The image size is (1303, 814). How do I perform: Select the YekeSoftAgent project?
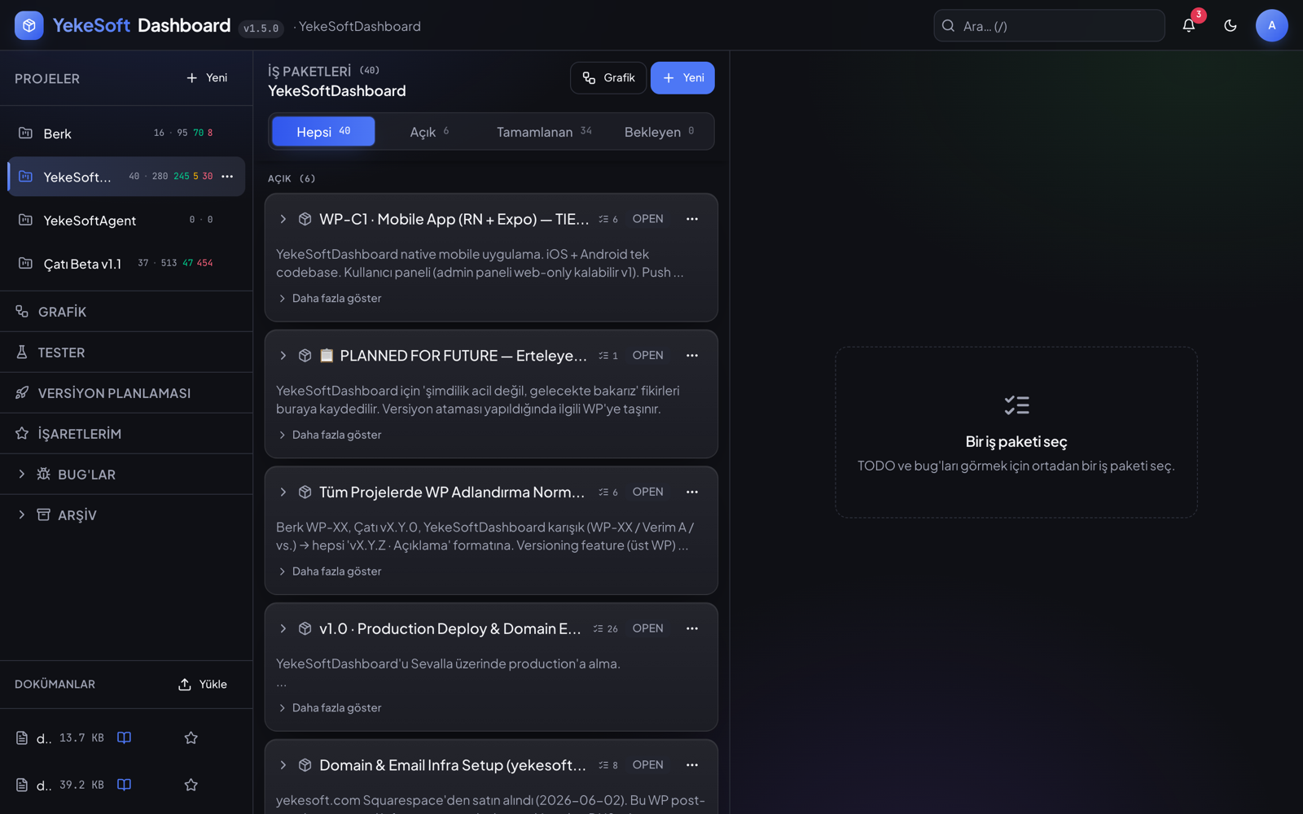126,221
